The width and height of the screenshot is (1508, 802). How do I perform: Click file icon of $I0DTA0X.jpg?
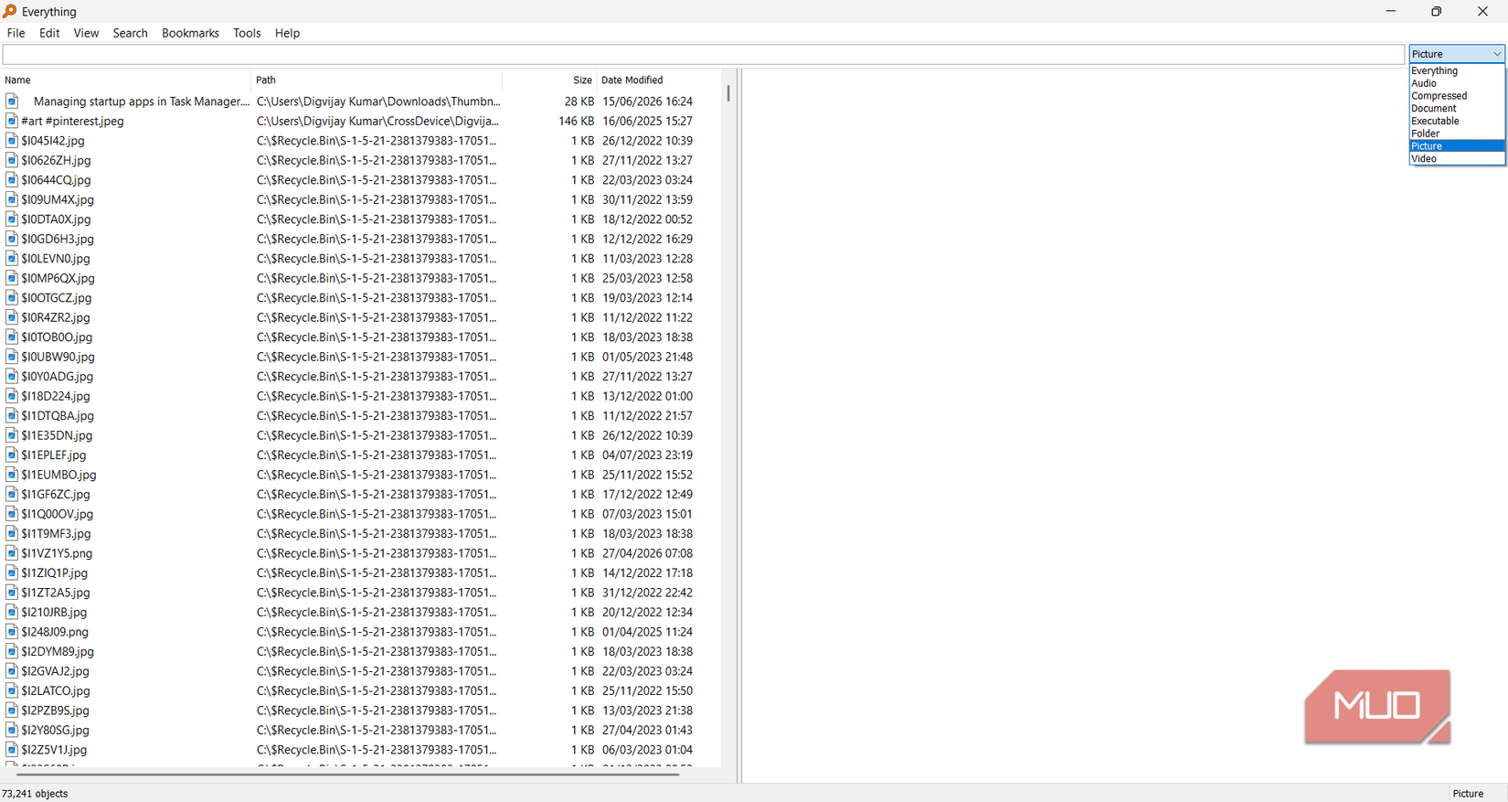point(12,219)
